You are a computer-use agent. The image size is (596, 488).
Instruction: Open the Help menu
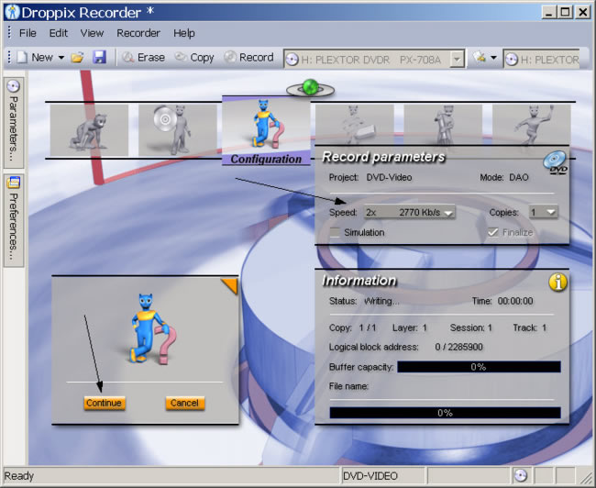(x=184, y=33)
